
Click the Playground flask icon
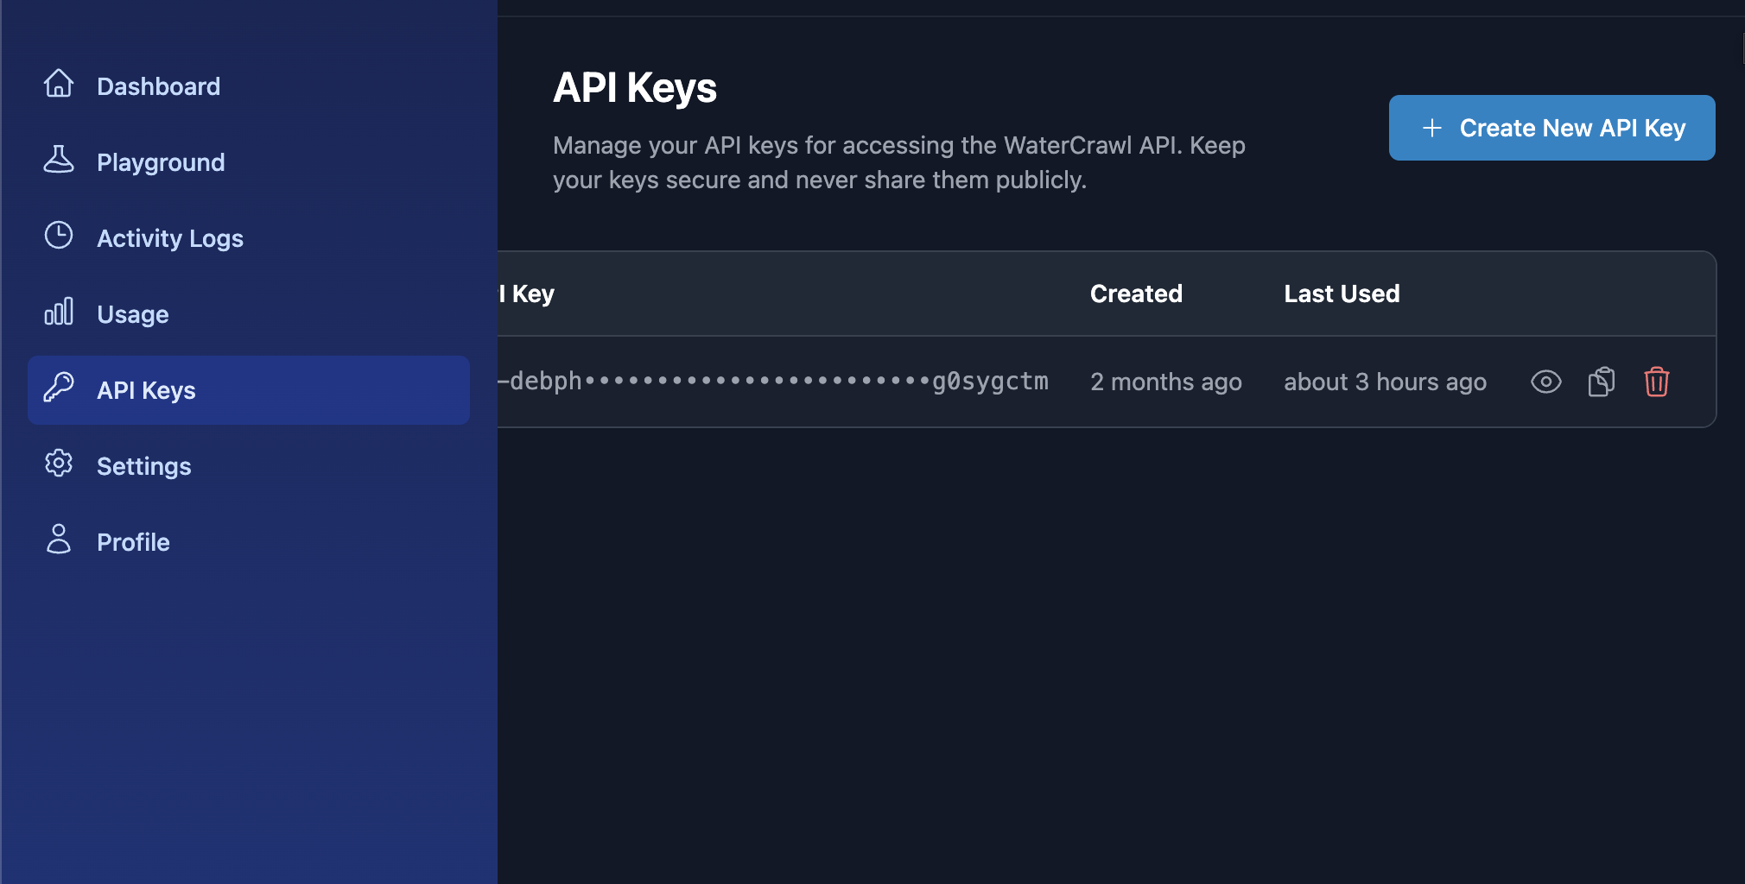tap(59, 160)
